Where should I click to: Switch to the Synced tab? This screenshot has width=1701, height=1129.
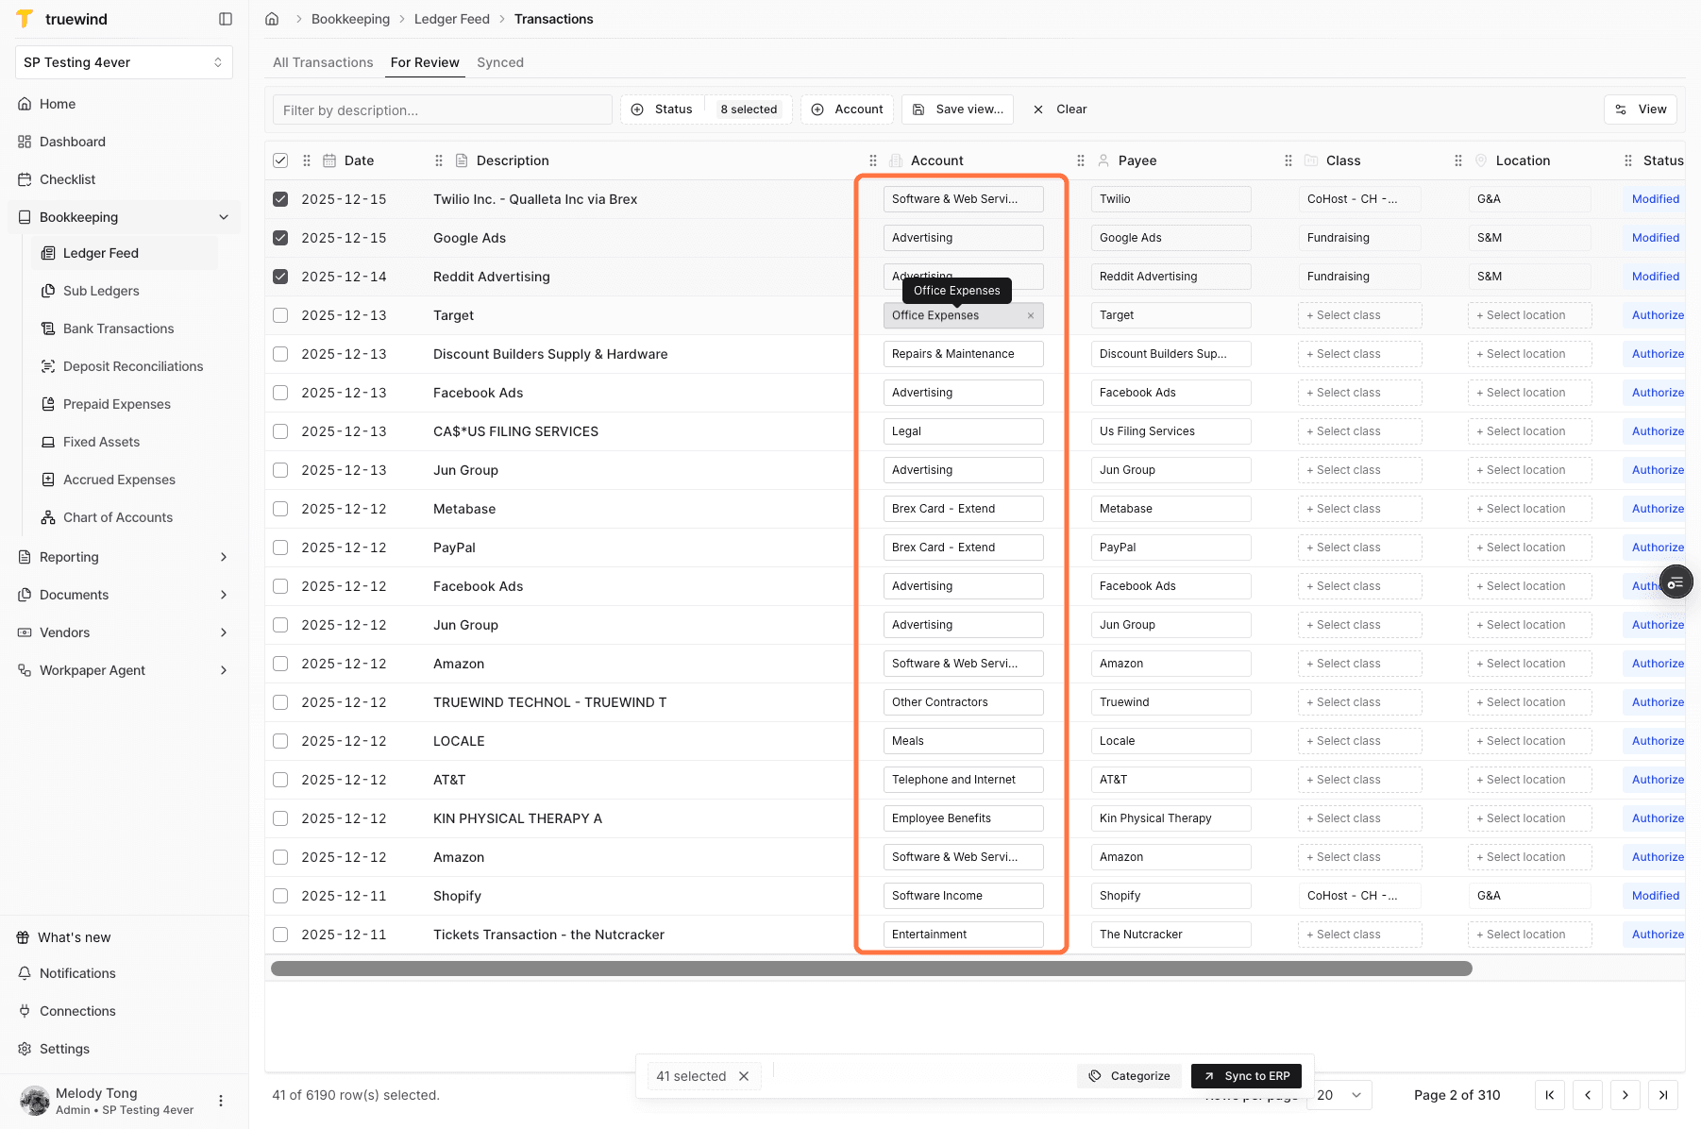pos(500,62)
